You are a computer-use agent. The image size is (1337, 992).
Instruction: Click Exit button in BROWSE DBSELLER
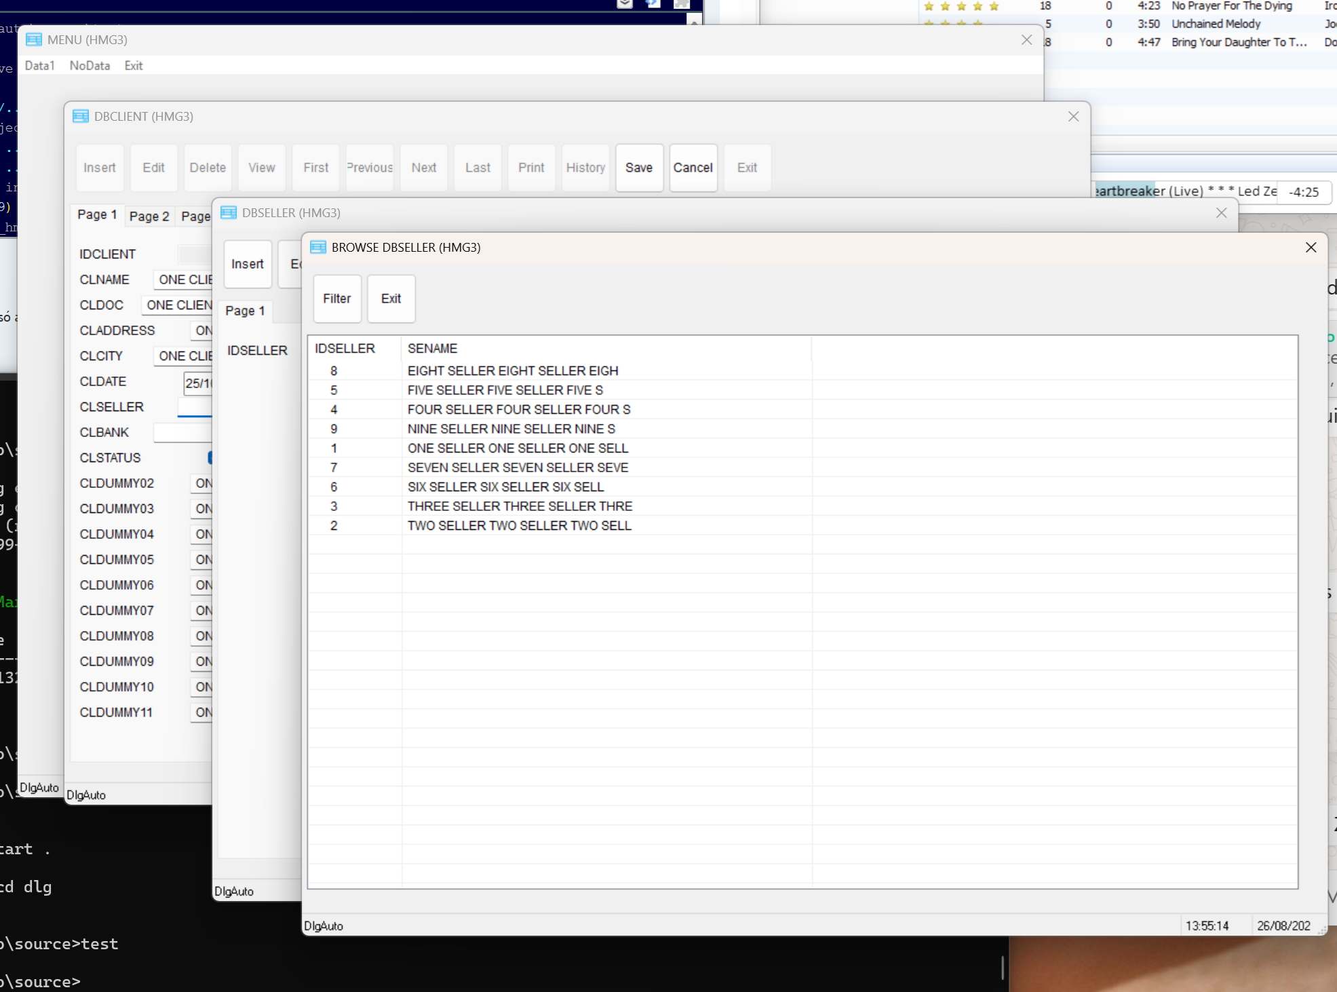tap(391, 299)
